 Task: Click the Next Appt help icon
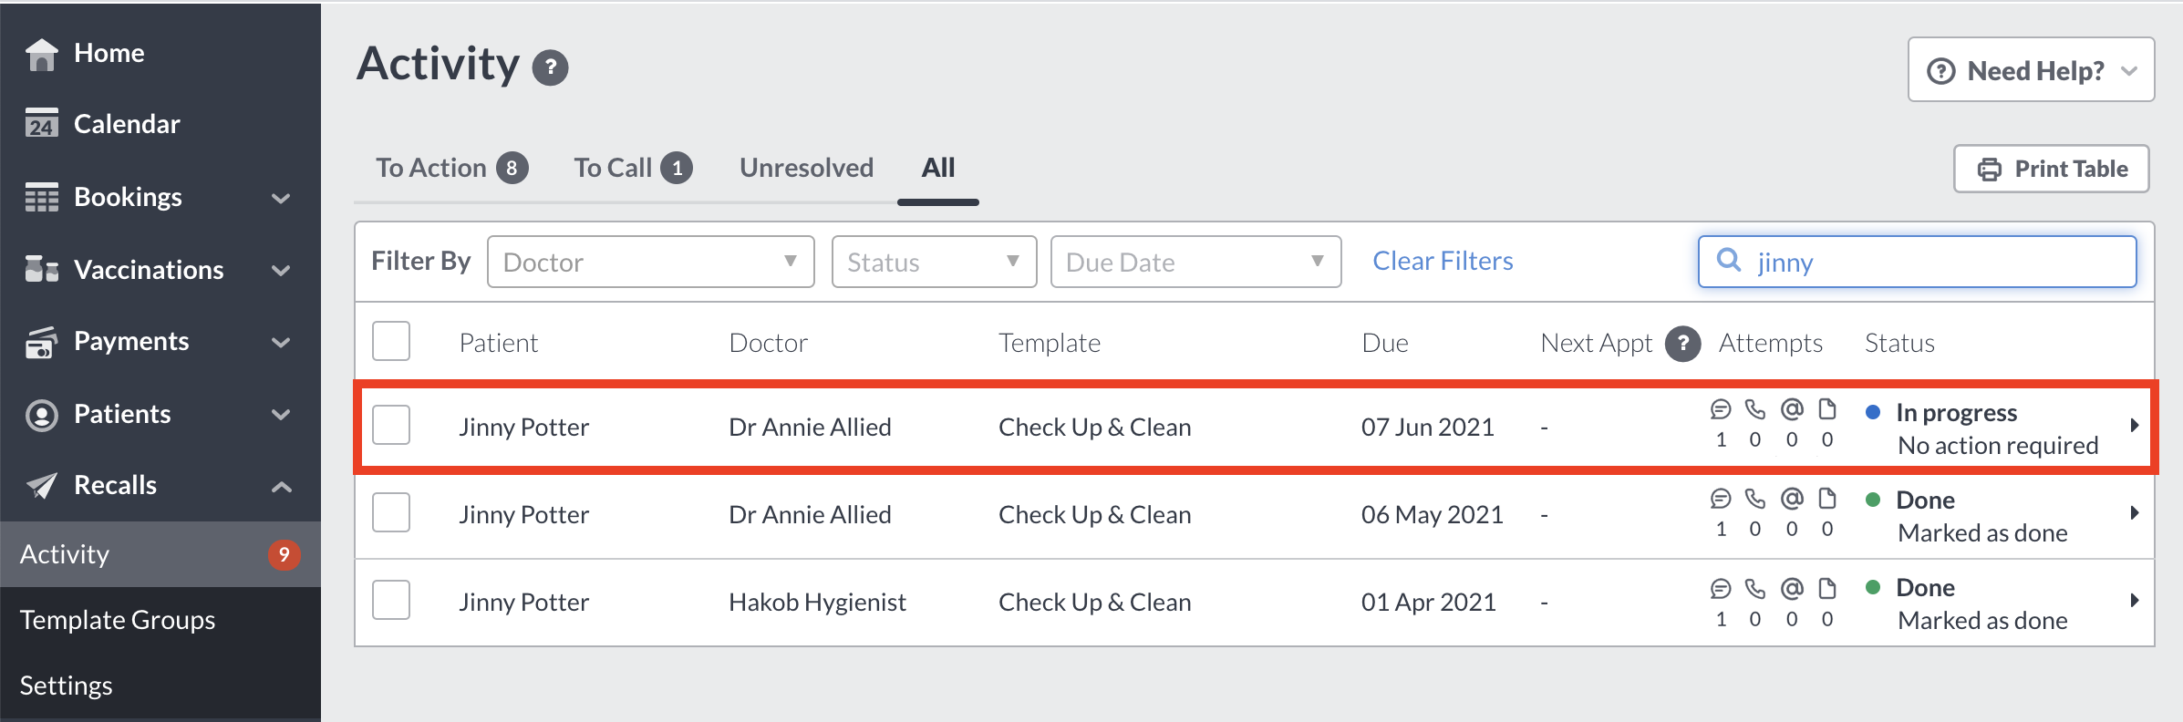pyautogui.click(x=1682, y=344)
